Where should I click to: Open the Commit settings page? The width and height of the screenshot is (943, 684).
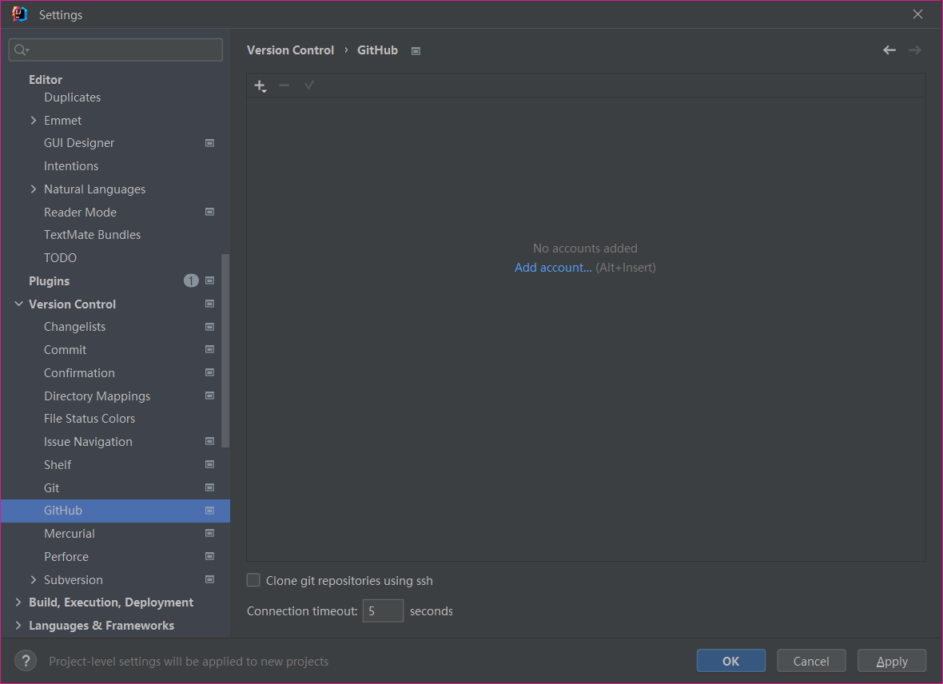point(65,349)
